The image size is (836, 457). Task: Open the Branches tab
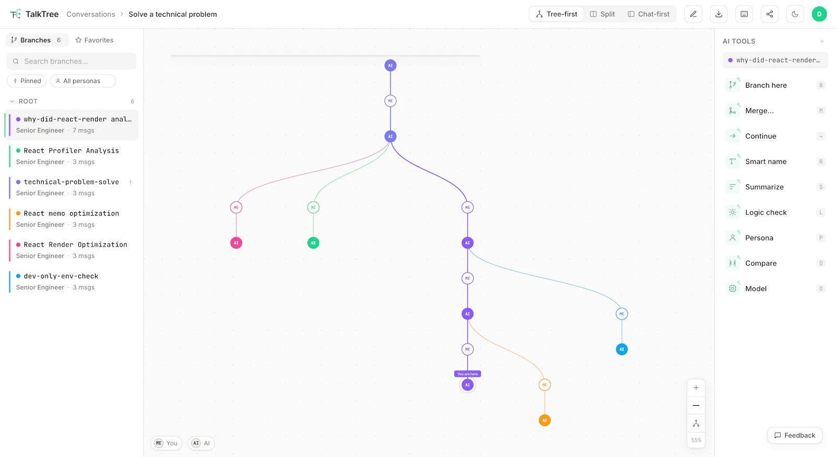coord(37,40)
